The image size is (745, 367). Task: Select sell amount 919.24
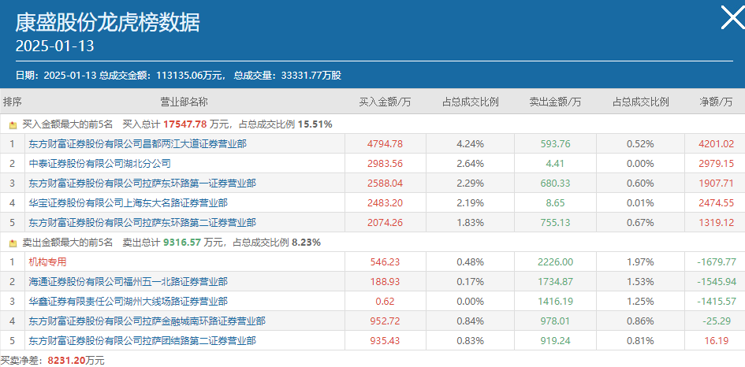pyautogui.click(x=556, y=341)
